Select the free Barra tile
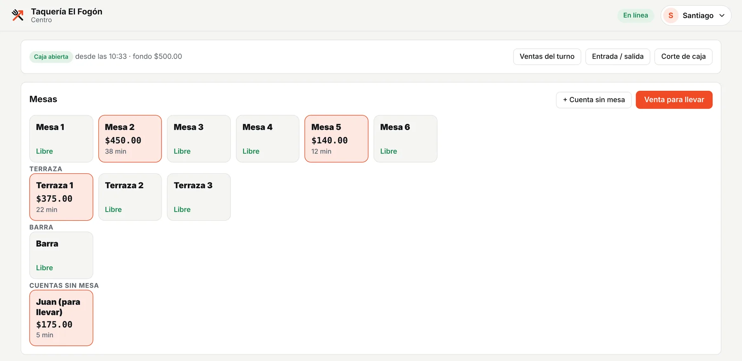This screenshot has height=361, width=742. pyautogui.click(x=61, y=255)
